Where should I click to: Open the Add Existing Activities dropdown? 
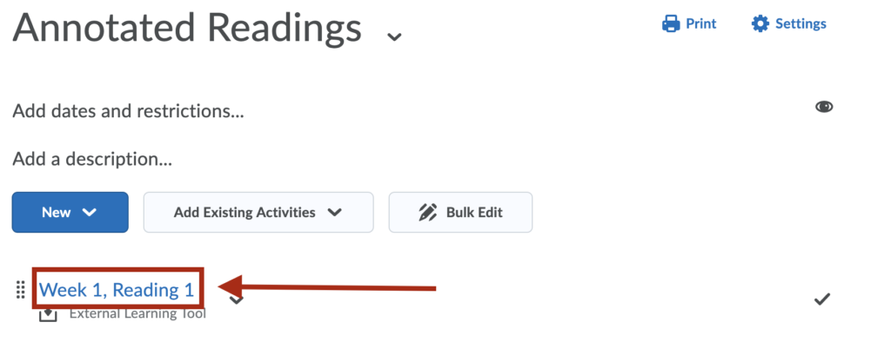pyautogui.click(x=258, y=213)
